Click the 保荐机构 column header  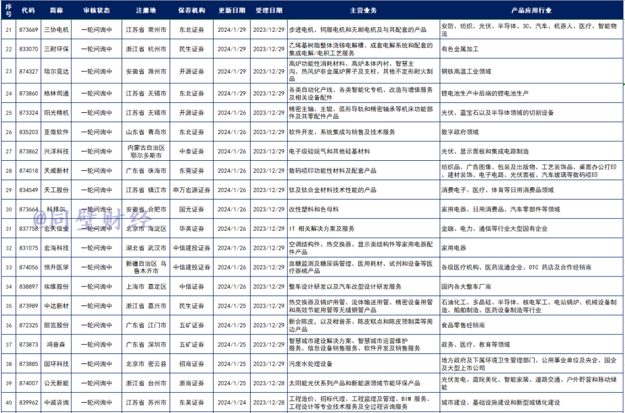pyautogui.click(x=192, y=10)
